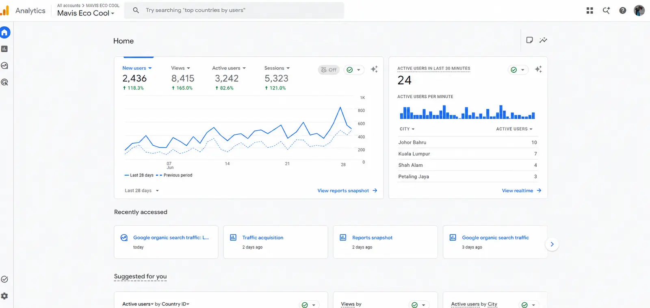Select the Petaling Jaya city row

tap(468, 177)
